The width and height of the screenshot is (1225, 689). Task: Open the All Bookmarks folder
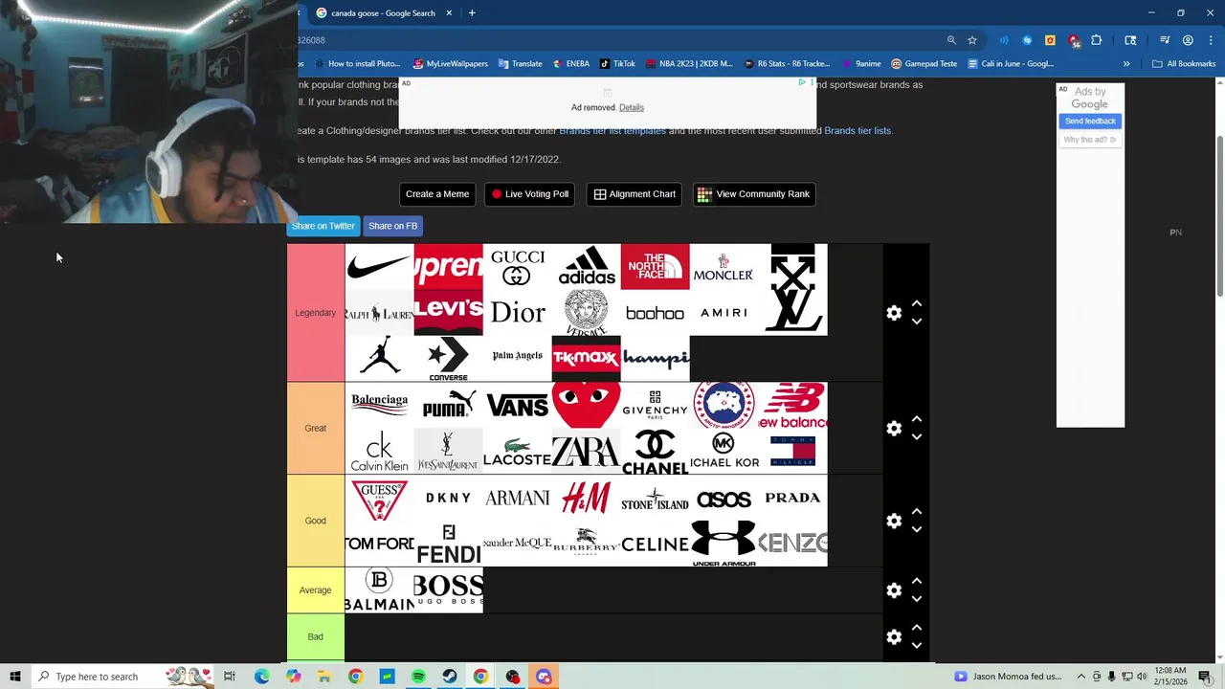[1184, 64]
